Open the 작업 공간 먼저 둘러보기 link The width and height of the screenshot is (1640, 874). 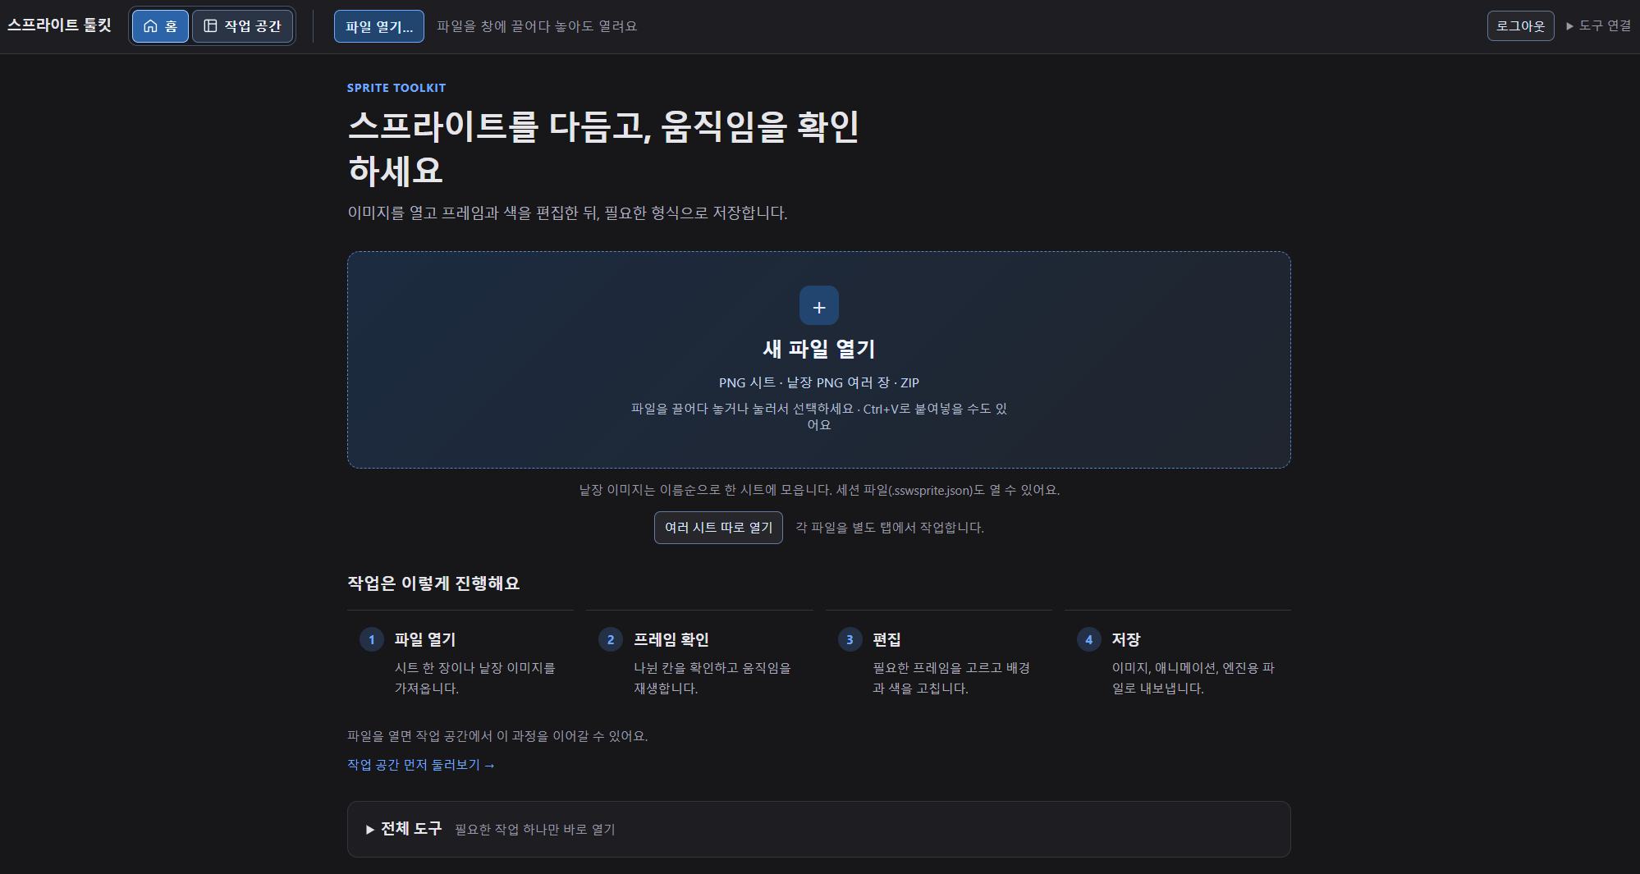tap(421, 765)
